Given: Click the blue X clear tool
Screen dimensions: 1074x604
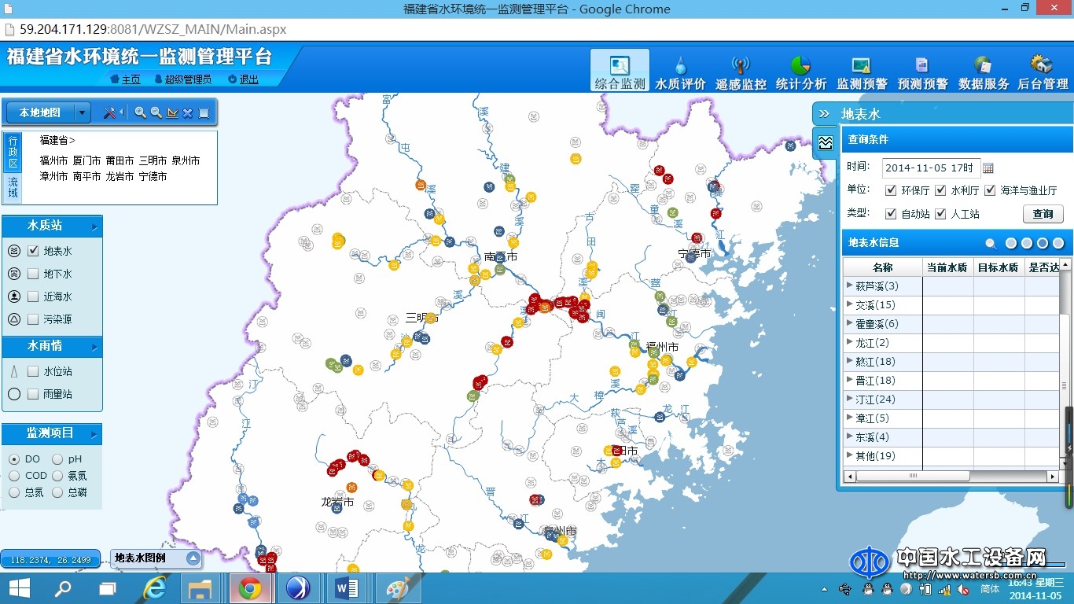Looking at the screenshot, I should click(188, 112).
